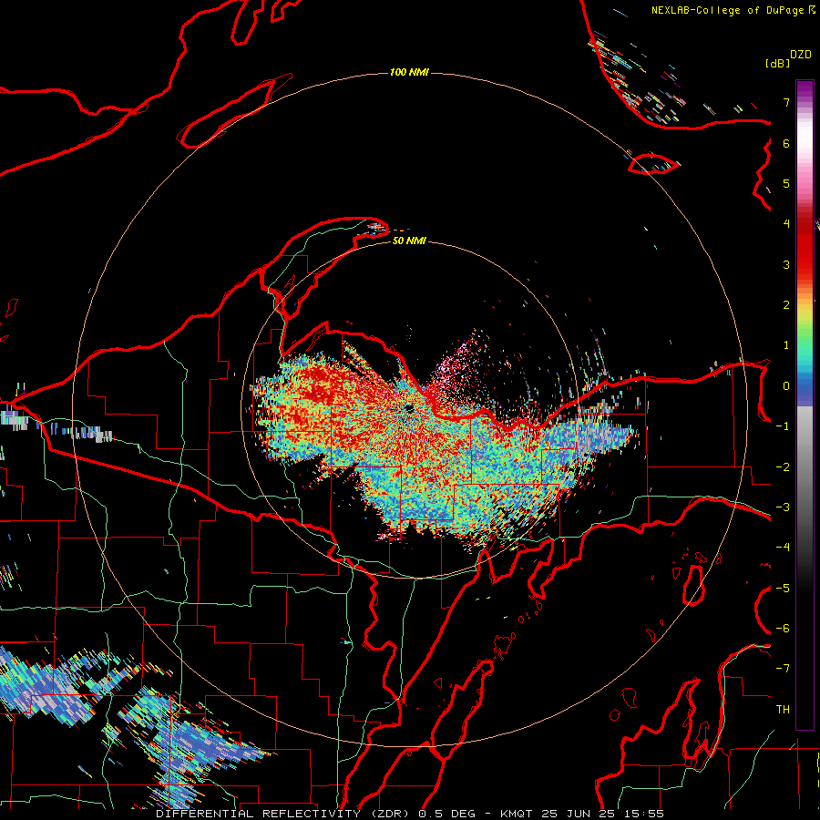Click the DIFFERENTIAL REFLECTIVITY (ZDR) caption text
820x820 pixels.
[285, 814]
